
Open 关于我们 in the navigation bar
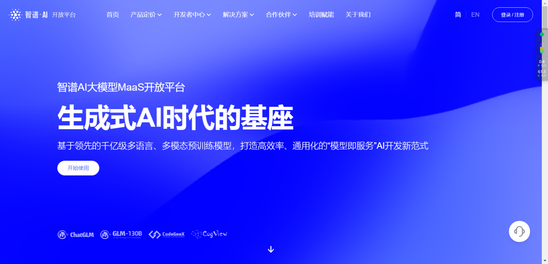(358, 15)
